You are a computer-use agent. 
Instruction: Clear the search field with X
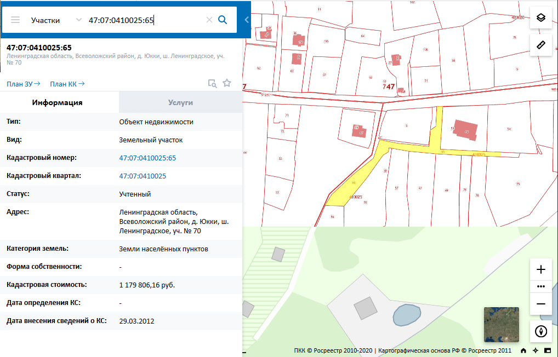(x=209, y=20)
